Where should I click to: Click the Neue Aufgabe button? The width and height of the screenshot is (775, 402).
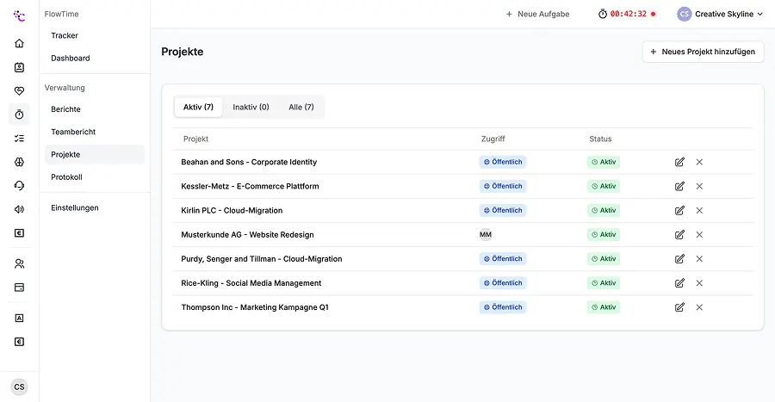point(537,14)
